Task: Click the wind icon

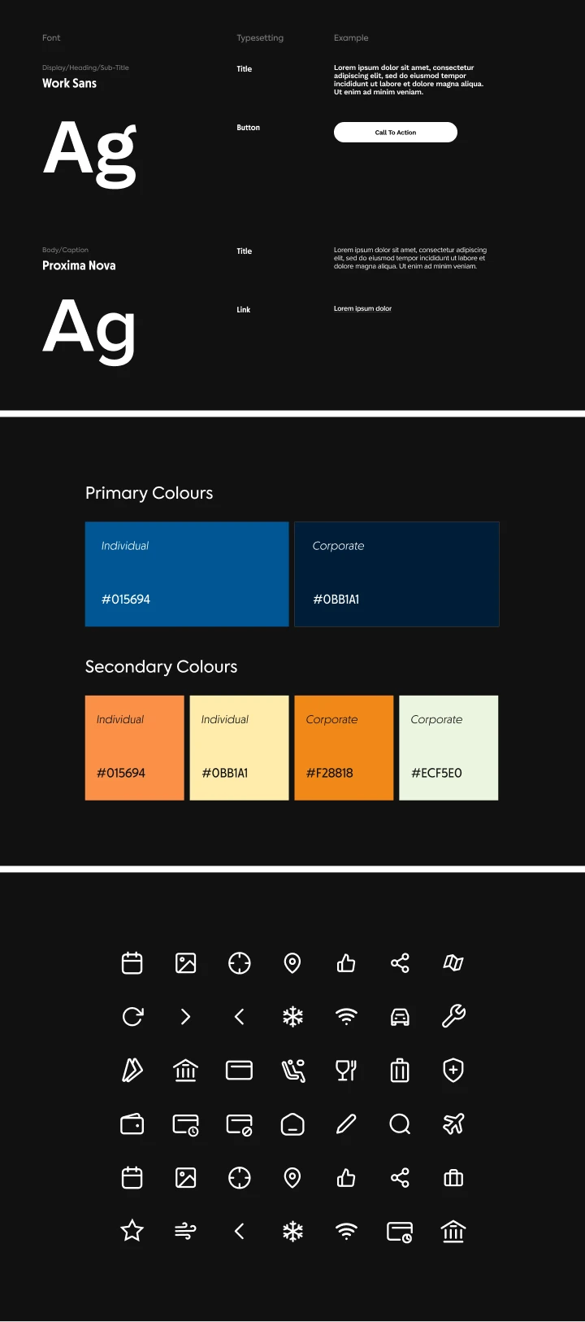Action: coord(185,1232)
